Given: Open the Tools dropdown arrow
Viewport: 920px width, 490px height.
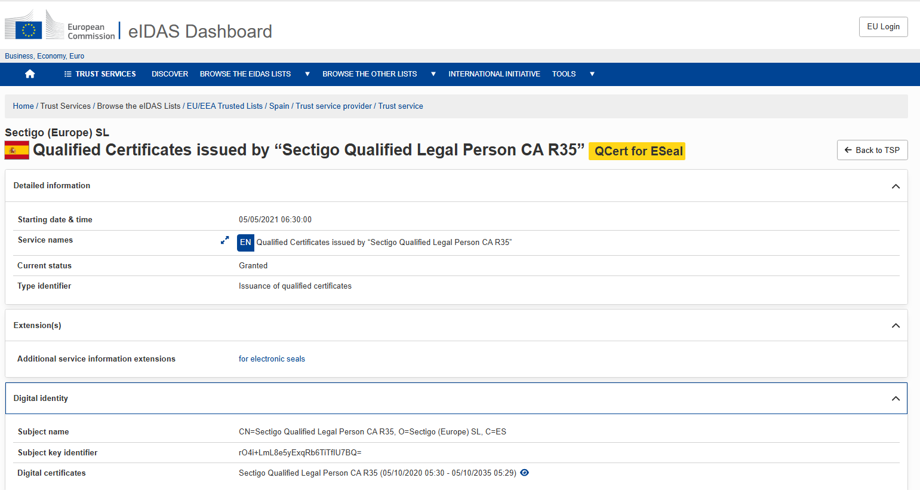Looking at the screenshot, I should point(592,74).
